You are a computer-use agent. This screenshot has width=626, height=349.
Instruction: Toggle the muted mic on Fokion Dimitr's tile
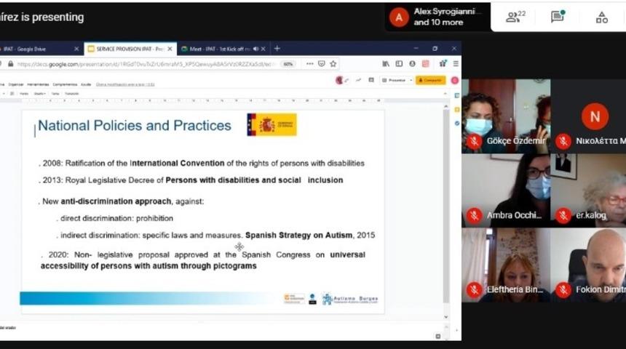pyautogui.click(x=563, y=289)
